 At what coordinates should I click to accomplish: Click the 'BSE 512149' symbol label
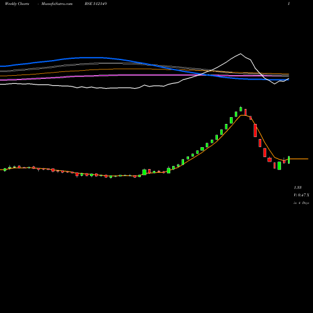[96, 4]
